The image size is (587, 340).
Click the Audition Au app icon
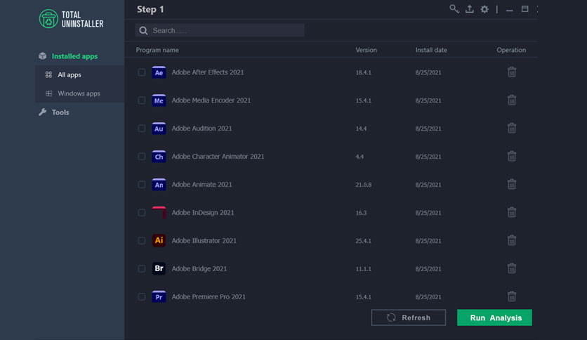coord(159,129)
